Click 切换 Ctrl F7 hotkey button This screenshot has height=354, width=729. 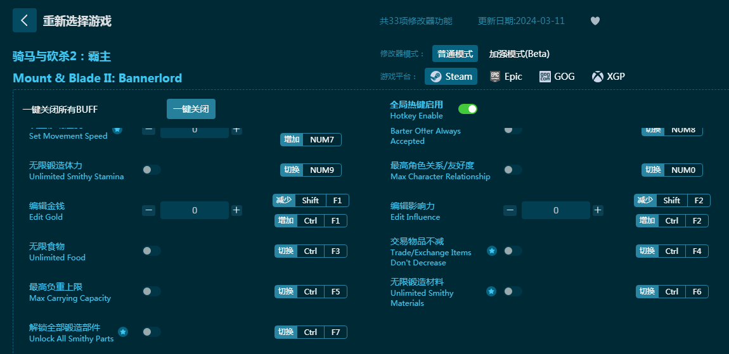311,332
